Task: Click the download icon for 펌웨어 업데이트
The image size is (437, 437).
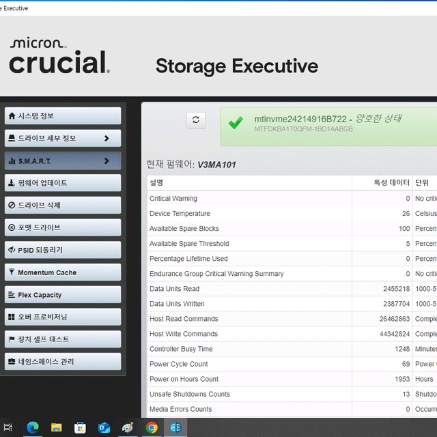Action: pos(12,183)
